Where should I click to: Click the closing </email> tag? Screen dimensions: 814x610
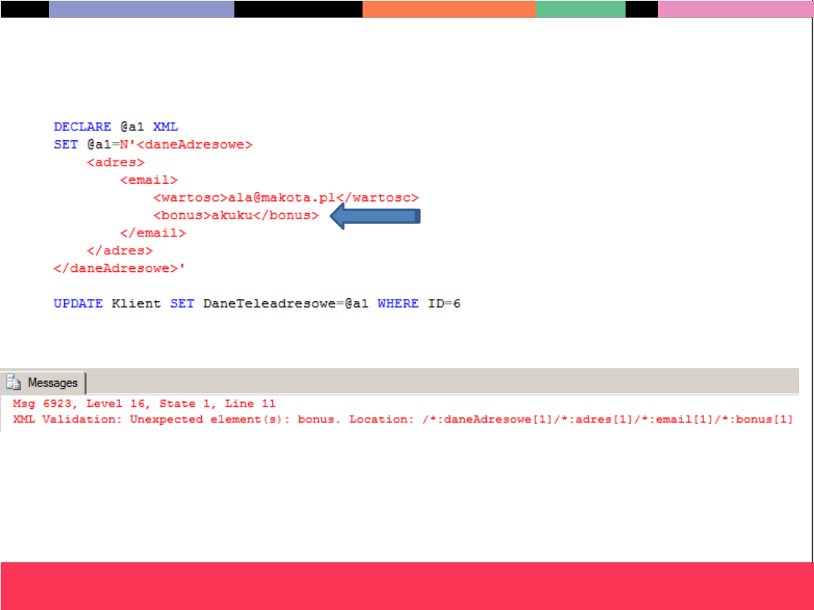coord(152,233)
